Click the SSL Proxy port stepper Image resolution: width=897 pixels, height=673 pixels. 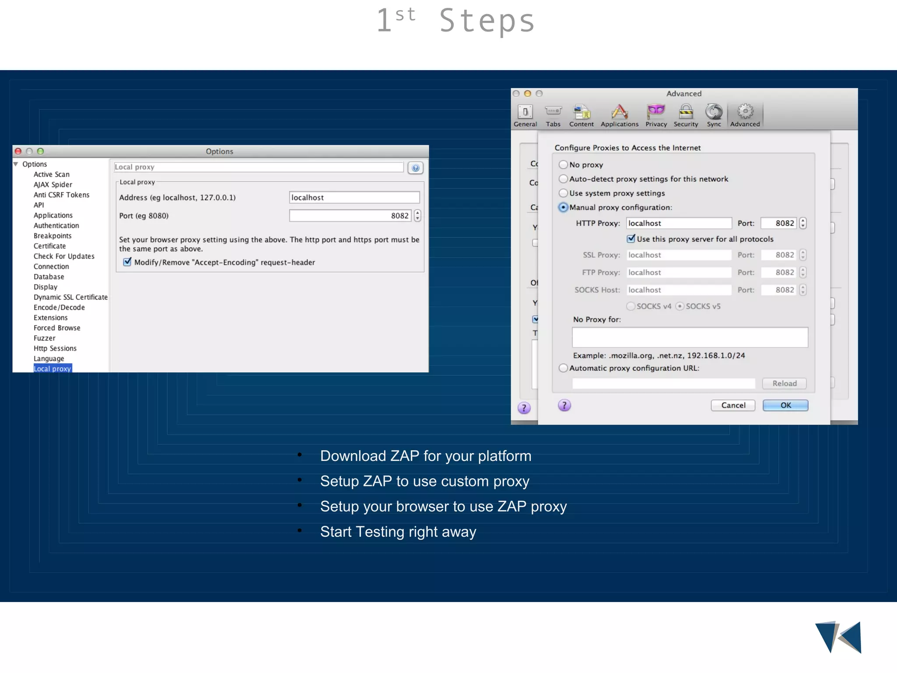pyautogui.click(x=802, y=255)
